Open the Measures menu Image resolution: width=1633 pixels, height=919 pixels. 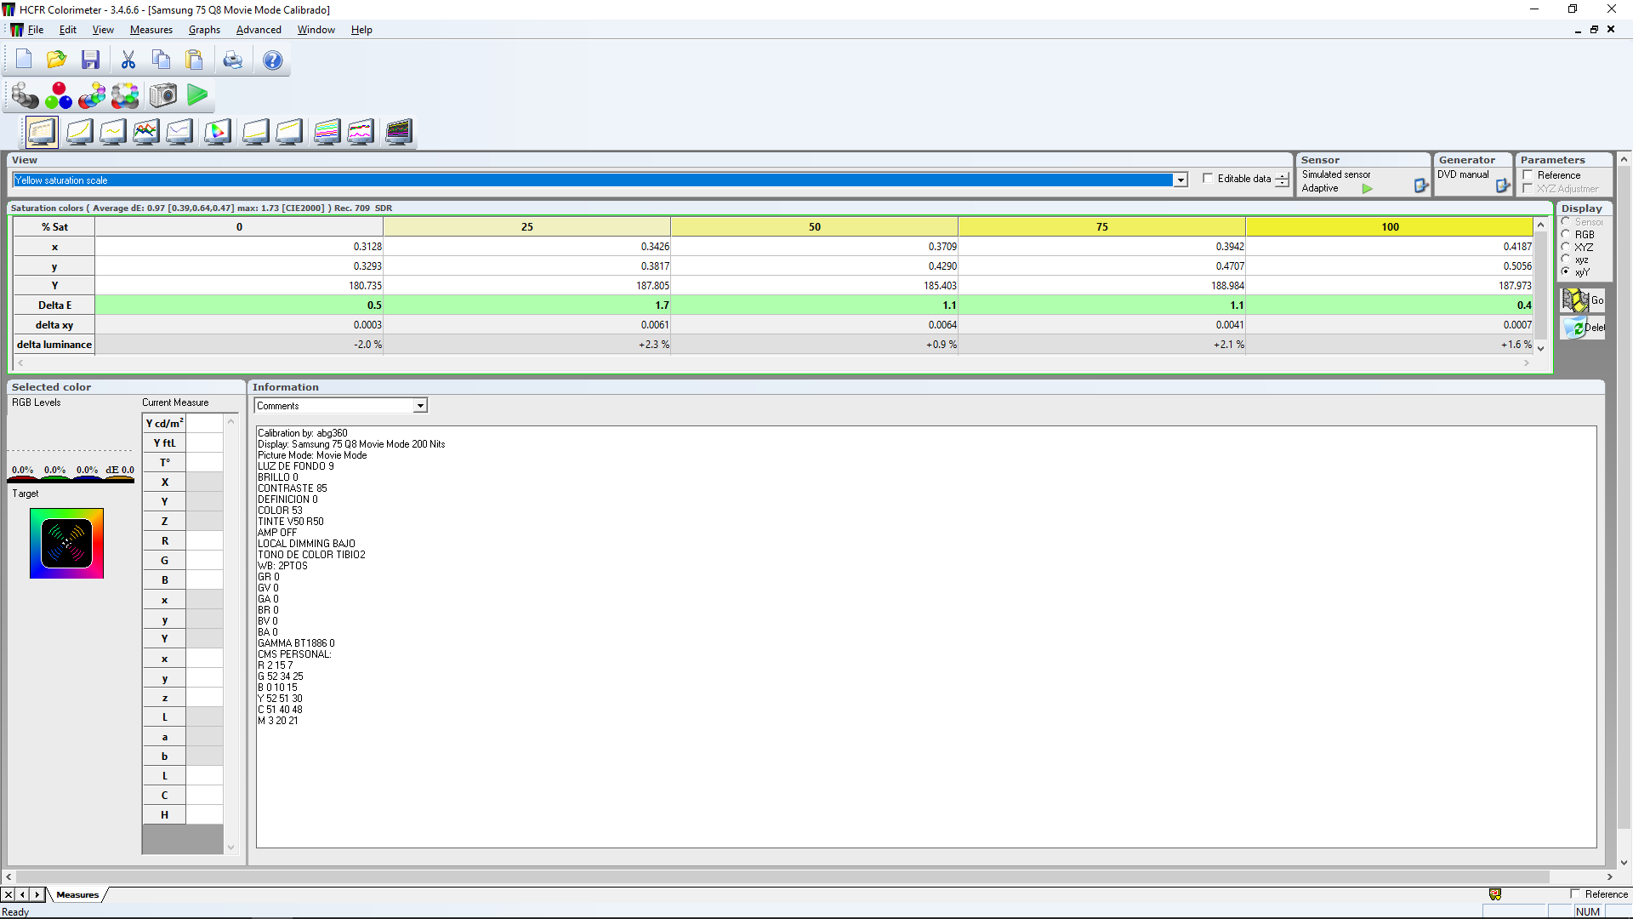151,30
